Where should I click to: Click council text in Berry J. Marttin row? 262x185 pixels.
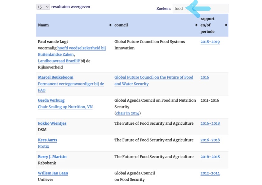154,157
